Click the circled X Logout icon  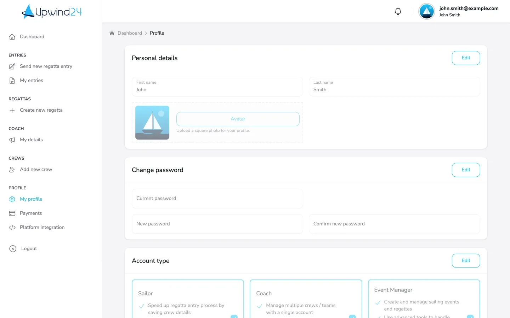(x=13, y=249)
